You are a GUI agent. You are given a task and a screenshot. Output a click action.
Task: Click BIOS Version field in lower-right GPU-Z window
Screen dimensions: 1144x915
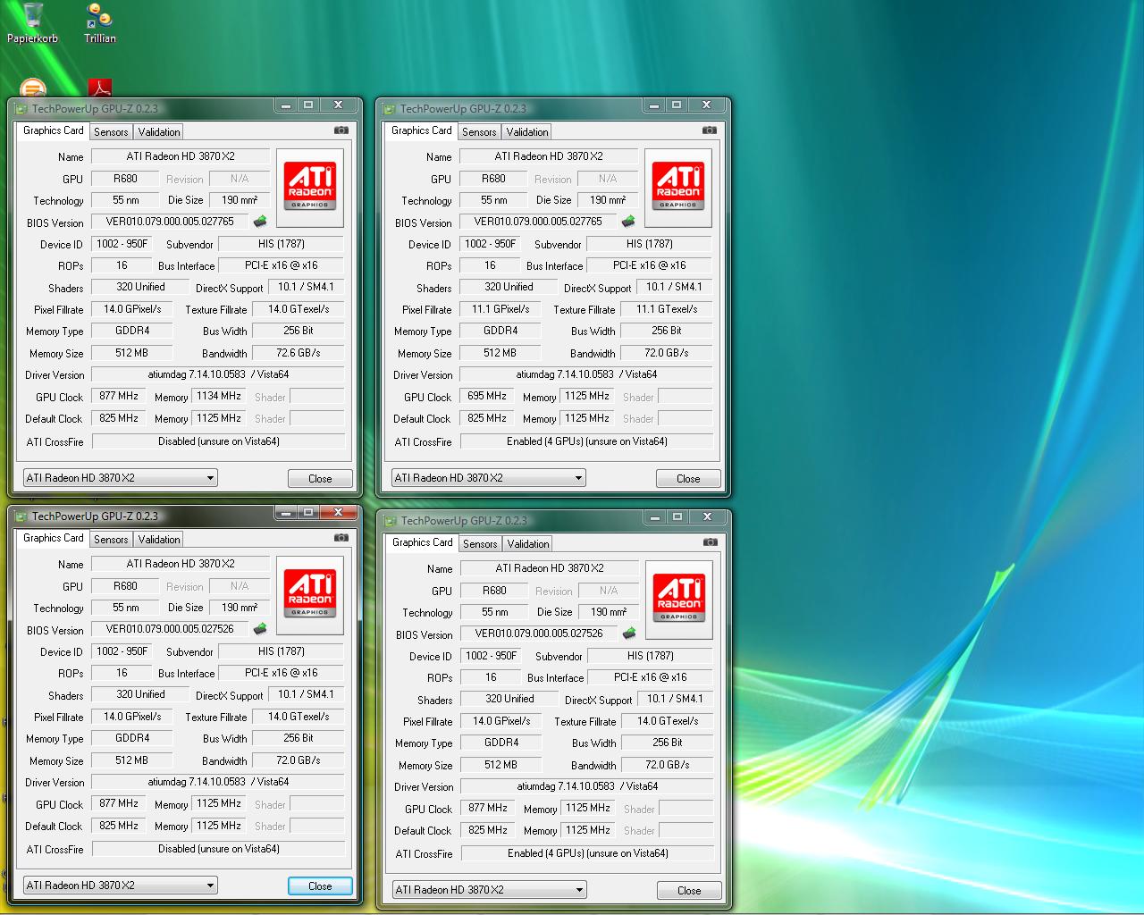[539, 634]
